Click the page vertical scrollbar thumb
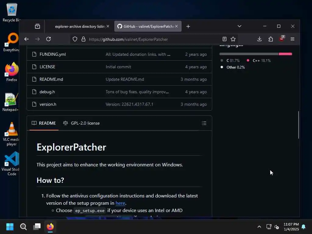 coord(299,125)
